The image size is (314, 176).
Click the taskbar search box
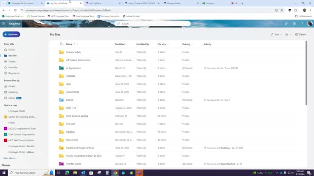point(31,173)
